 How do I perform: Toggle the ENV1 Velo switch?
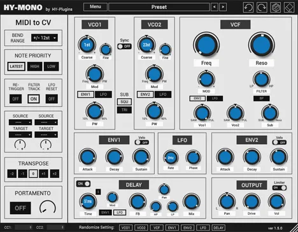tap(142, 142)
